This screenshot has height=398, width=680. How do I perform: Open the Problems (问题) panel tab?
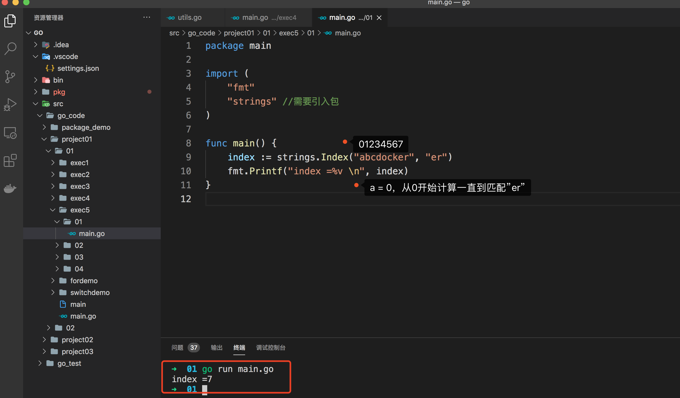point(177,347)
